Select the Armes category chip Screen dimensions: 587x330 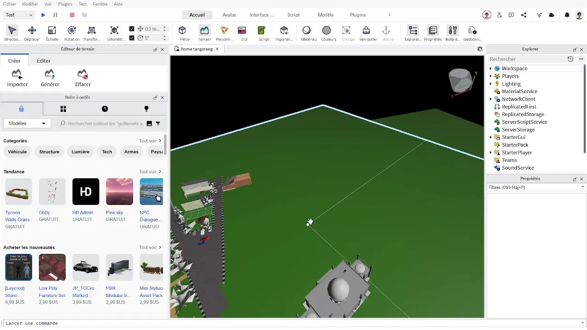pyautogui.click(x=131, y=152)
